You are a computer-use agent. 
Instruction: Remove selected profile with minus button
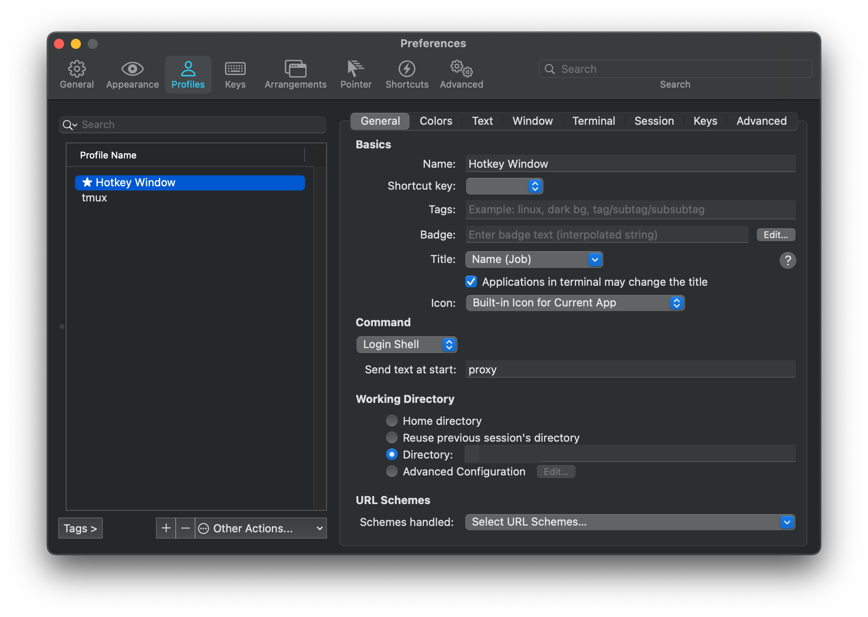[x=185, y=528]
